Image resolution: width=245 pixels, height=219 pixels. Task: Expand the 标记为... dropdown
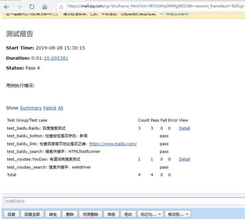click(x=150, y=214)
